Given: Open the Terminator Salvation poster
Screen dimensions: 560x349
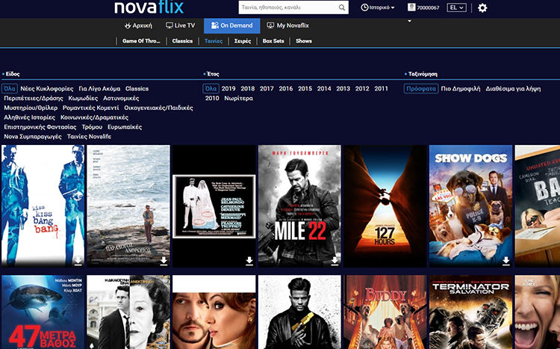Looking at the screenshot, I should (470, 312).
